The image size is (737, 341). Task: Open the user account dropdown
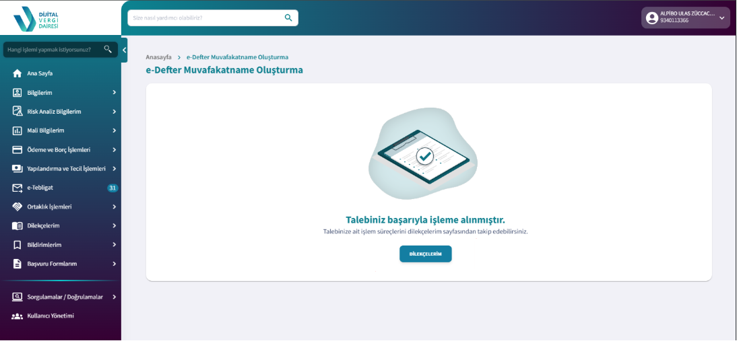pyautogui.click(x=722, y=18)
